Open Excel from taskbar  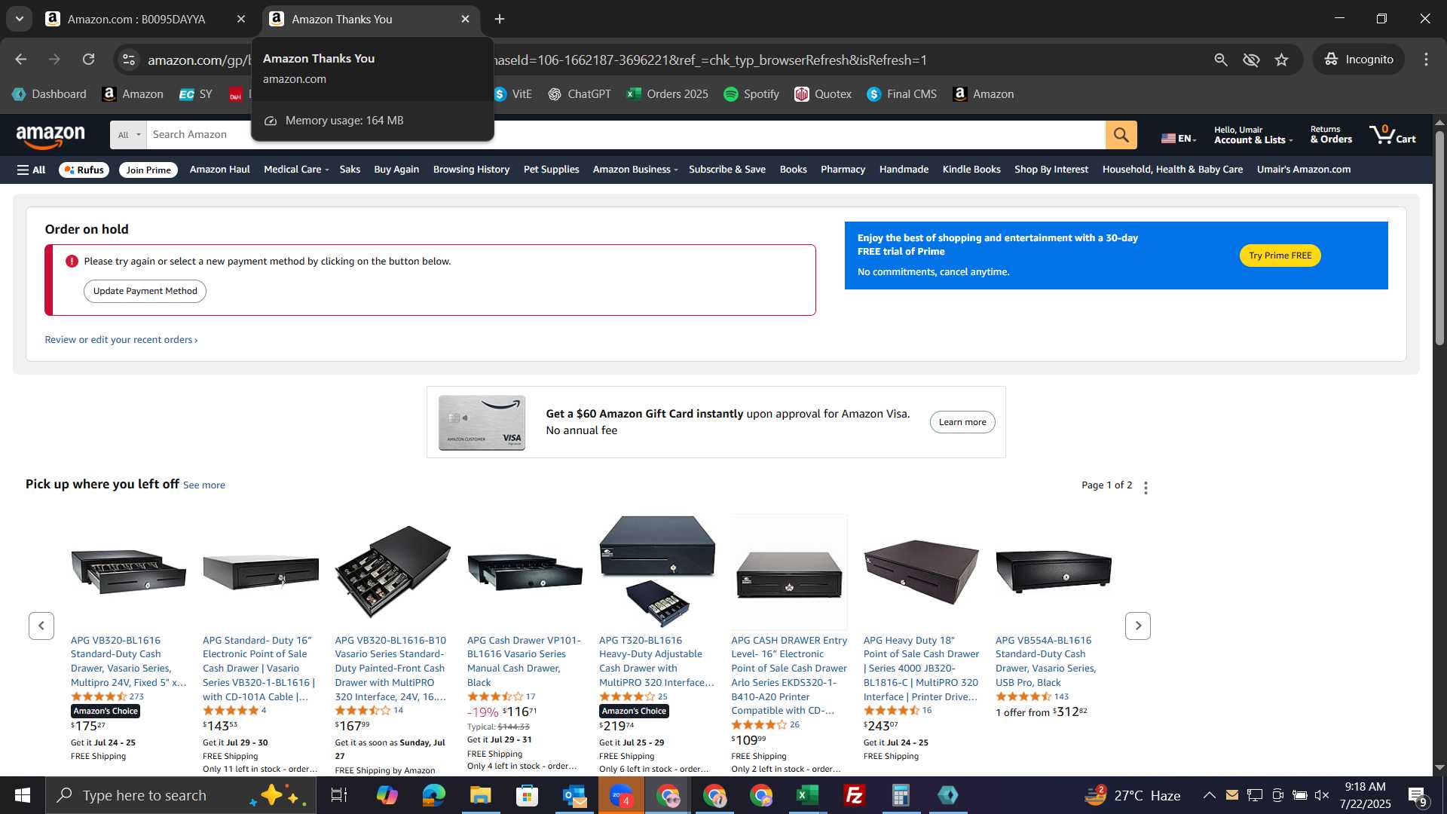click(x=807, y=795)
